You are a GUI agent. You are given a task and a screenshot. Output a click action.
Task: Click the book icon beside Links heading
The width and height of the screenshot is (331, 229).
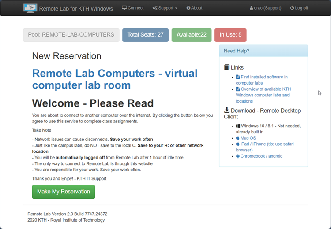[227, 67]
